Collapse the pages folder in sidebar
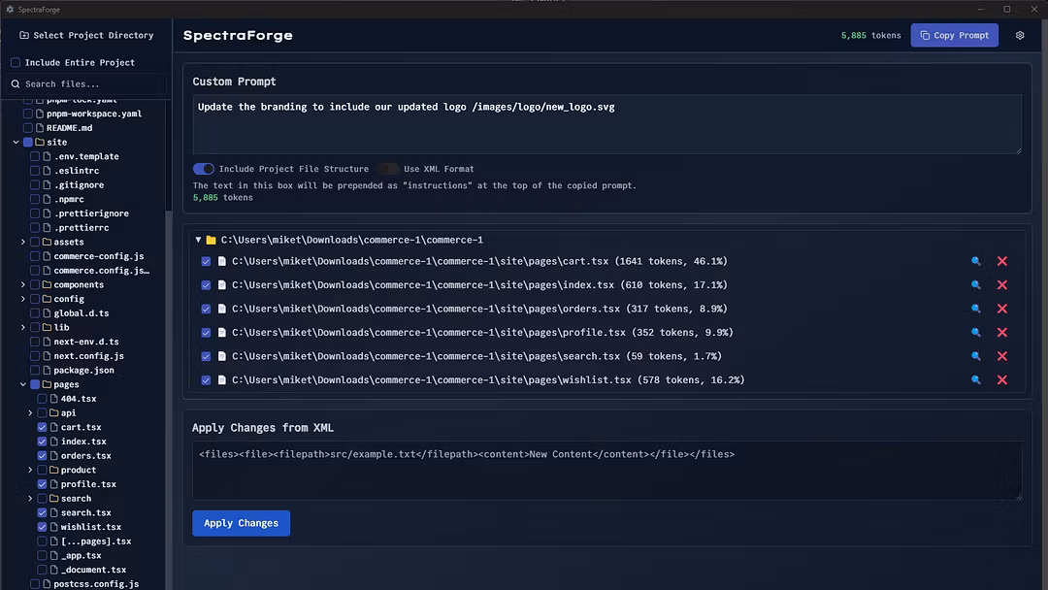1048x590 pixels. [23, 385]
